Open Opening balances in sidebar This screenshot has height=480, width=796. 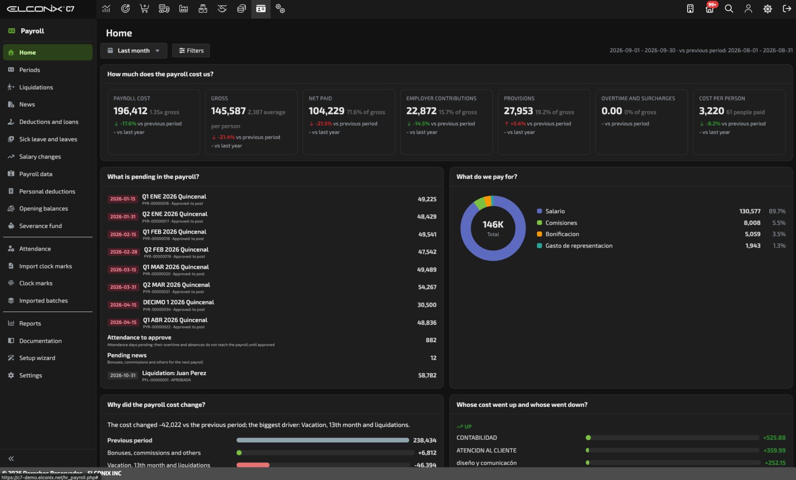(x=48, y=208)
